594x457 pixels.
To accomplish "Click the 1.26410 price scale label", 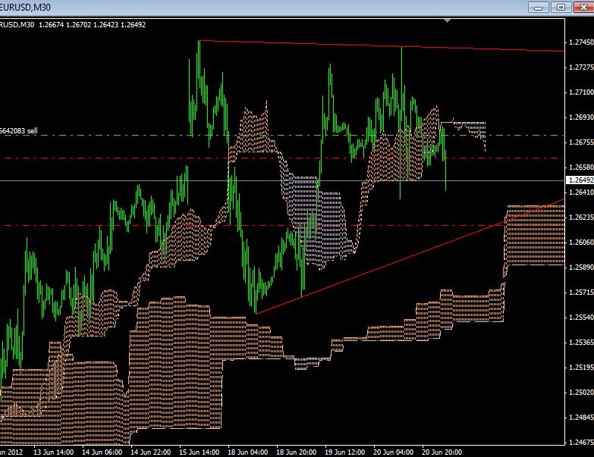I will [x=581, y=193].
